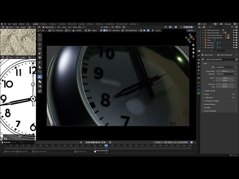Click the pin icon in properties header
239x179 pixels.
pyautogui.click(x=237, y=55)
